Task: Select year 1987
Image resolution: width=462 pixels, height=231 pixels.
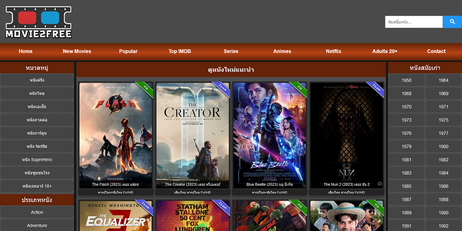Action: click(406, 200)
